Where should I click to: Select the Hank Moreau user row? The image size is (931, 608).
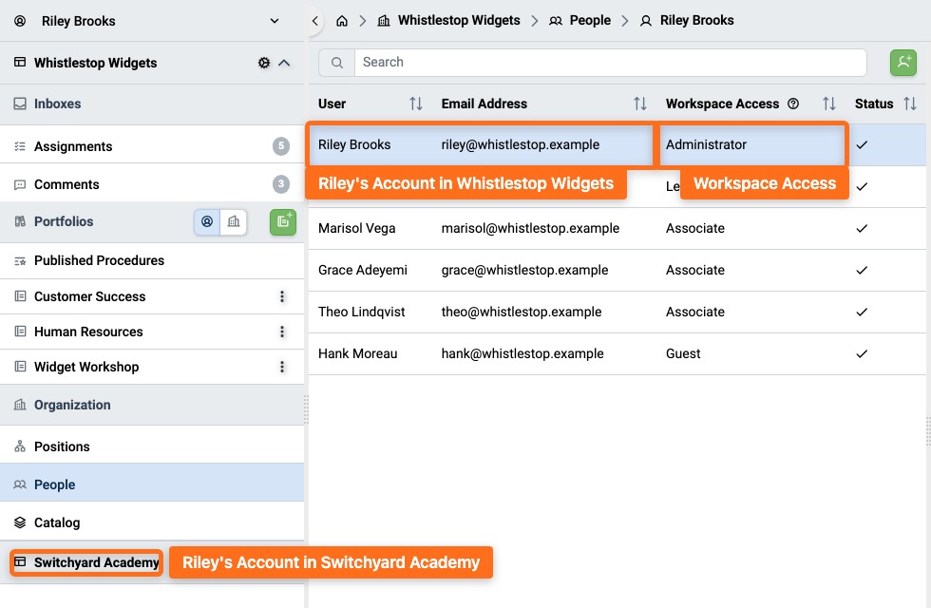point(617,353)
